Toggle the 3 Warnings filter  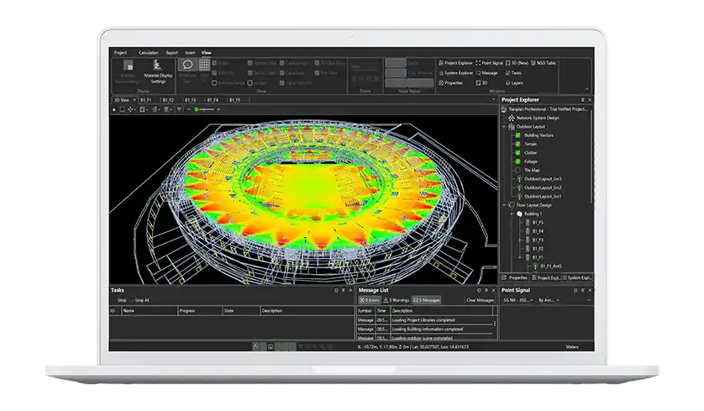396,300
